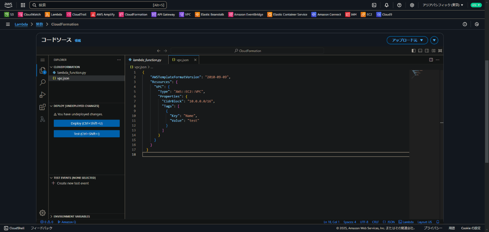This screenshot has width=489, height=232.
Task: Open the notifications bell in AWS header
Action: click(x=387, y=5)
